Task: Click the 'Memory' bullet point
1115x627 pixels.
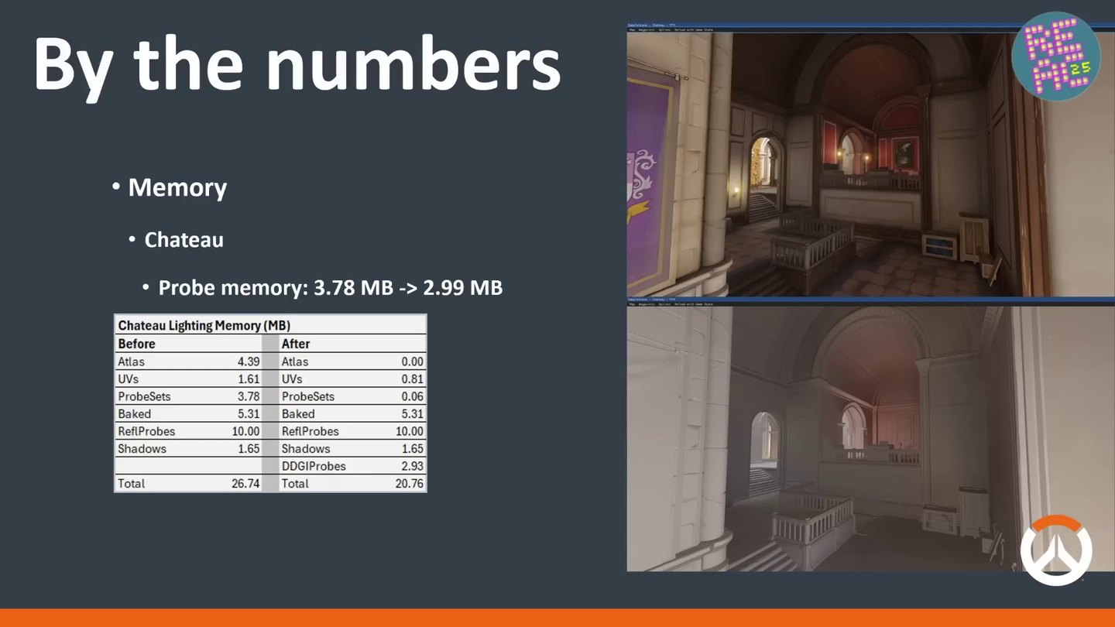Action: (177, 187)
